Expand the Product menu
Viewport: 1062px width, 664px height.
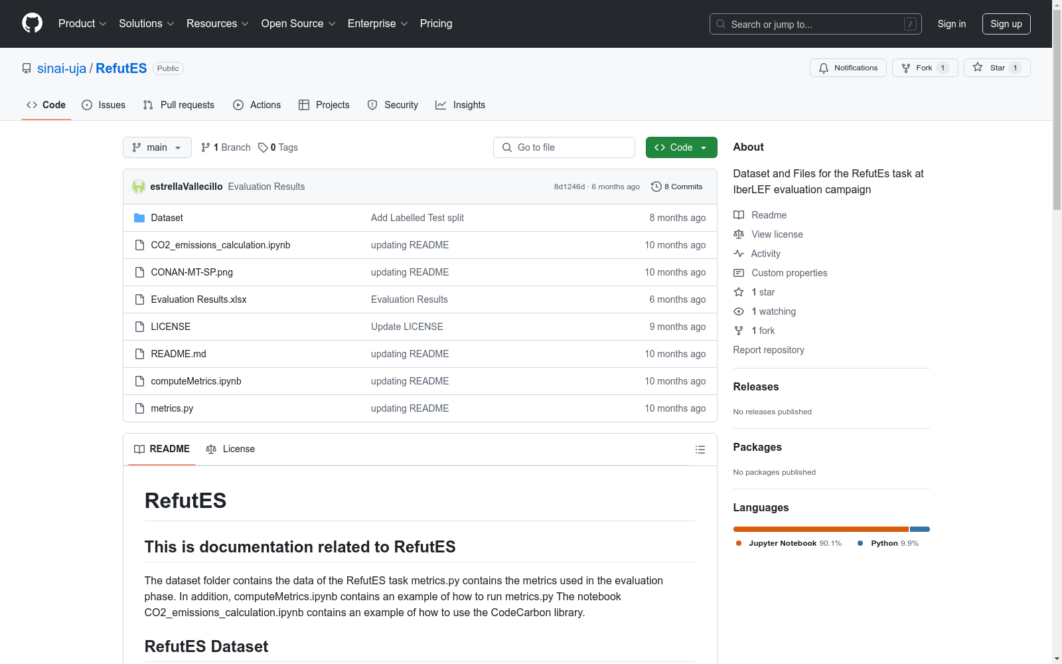(x=82, y=24)
